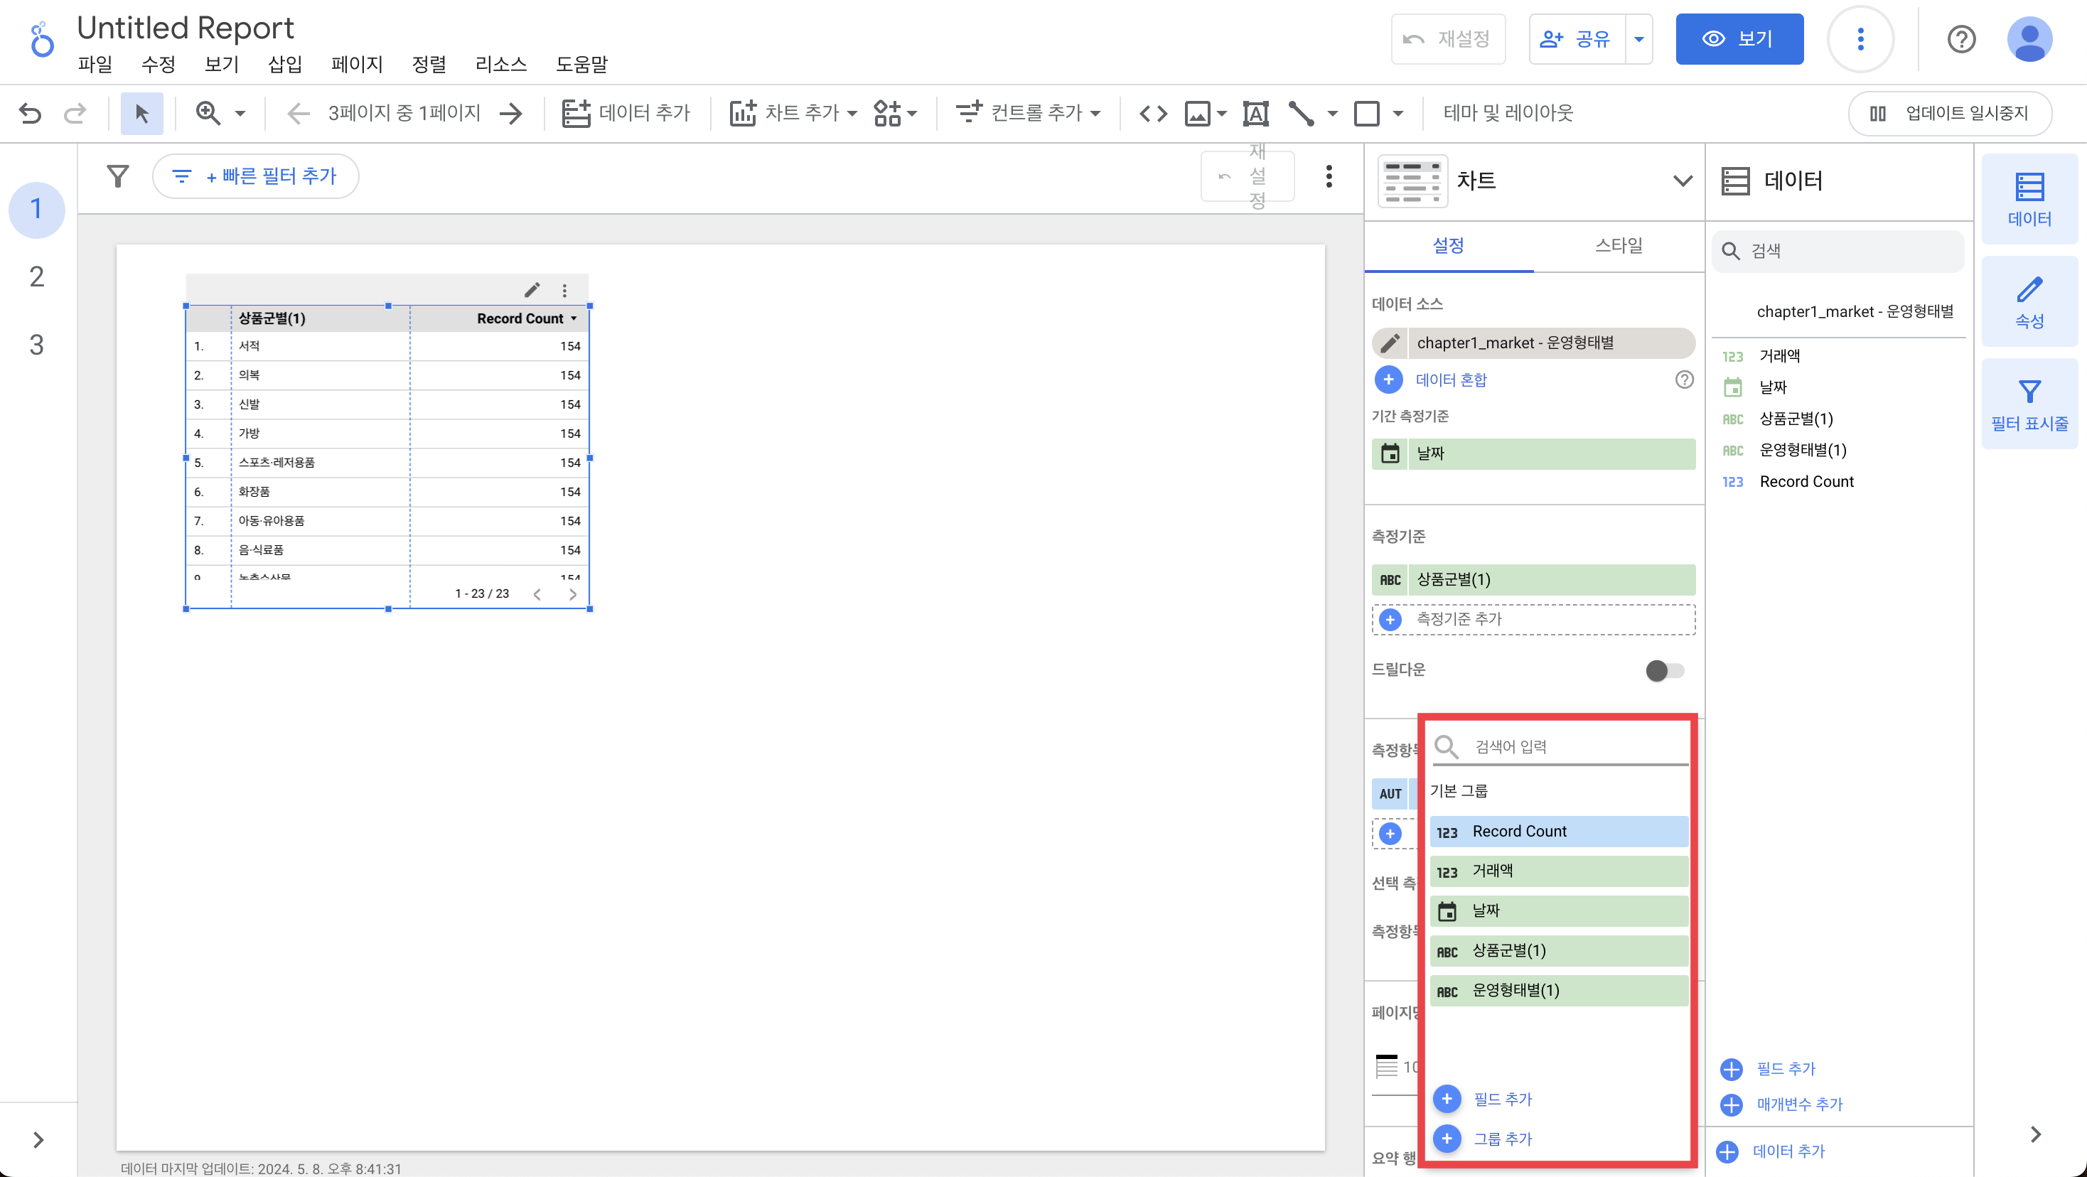Expand the 차트 type chevron dropdown
2087x1177 pixels.
1682,180
